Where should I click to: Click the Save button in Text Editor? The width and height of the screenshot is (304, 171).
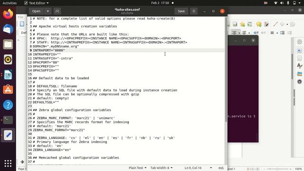181,11
